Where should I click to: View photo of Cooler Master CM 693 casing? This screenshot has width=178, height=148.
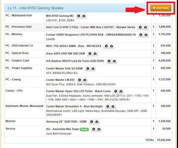tap(85, 80)
